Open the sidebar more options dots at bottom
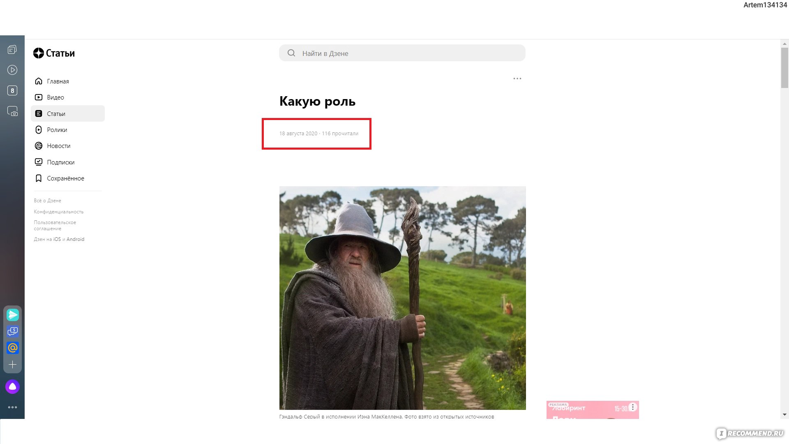This screenshot has width=789, height=444. (13, 407)
